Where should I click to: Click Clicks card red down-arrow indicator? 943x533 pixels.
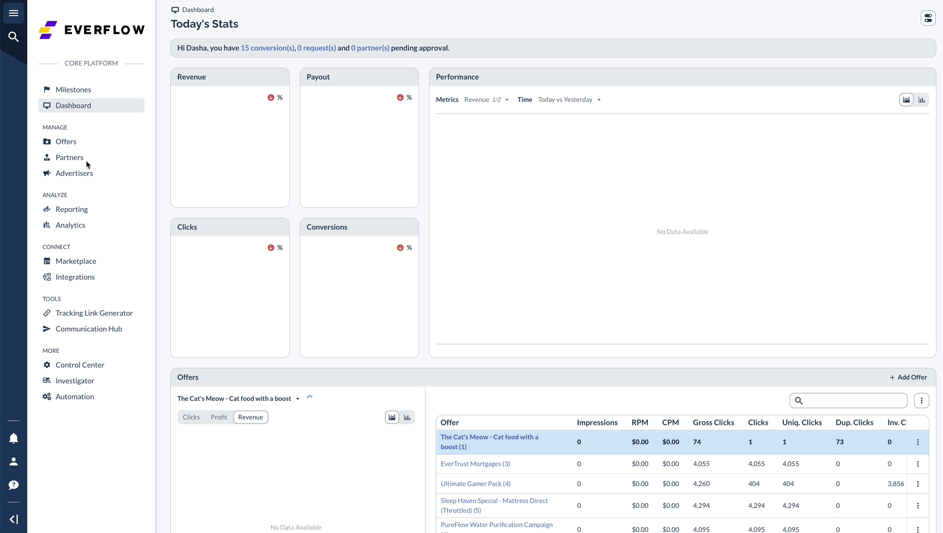271,247
